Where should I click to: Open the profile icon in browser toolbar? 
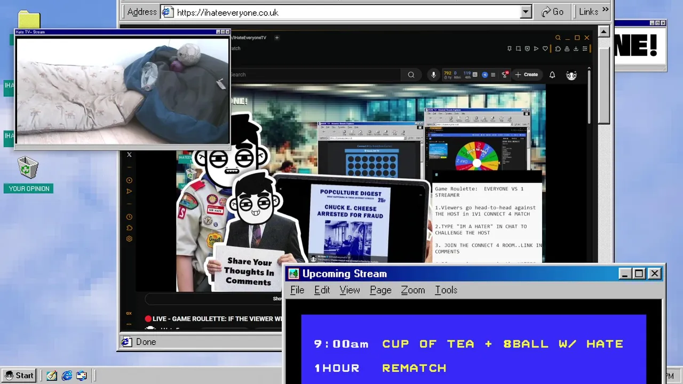coord(567,49)
